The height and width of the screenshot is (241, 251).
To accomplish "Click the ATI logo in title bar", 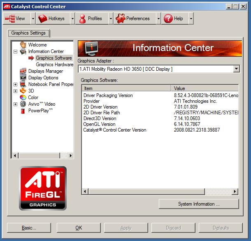I will click(x=7, y=7).
